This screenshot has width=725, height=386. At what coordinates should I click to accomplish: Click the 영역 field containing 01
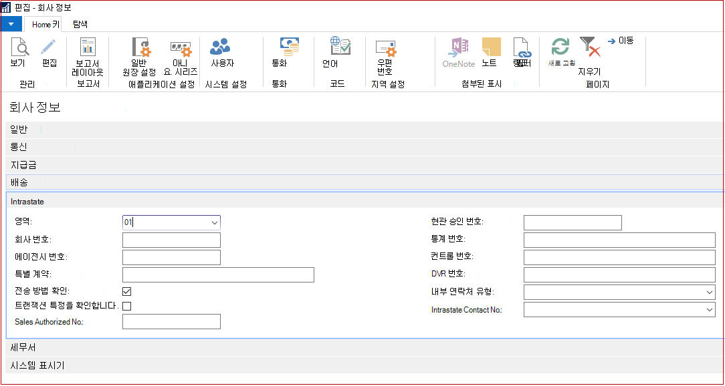pos(171,222)
